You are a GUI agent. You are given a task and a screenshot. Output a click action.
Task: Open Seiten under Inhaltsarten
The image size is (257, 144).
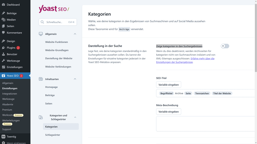49,103
